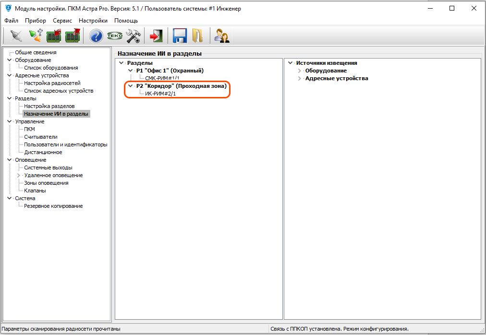Open the Настройки menu
The image size is (486, 335).
(x=93, y=21)
